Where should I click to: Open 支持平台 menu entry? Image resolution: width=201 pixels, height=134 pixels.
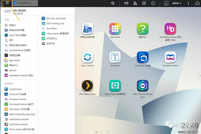tap(48, 44)
